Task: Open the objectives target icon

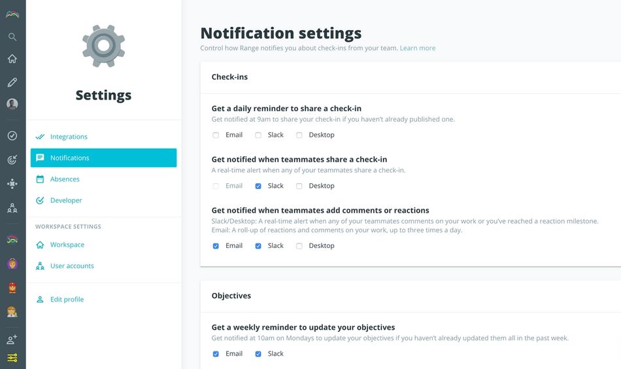Action: [12, 160]
